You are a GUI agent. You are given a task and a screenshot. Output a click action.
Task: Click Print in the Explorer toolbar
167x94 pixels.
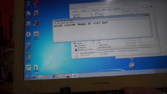click(x=103, y=9)
